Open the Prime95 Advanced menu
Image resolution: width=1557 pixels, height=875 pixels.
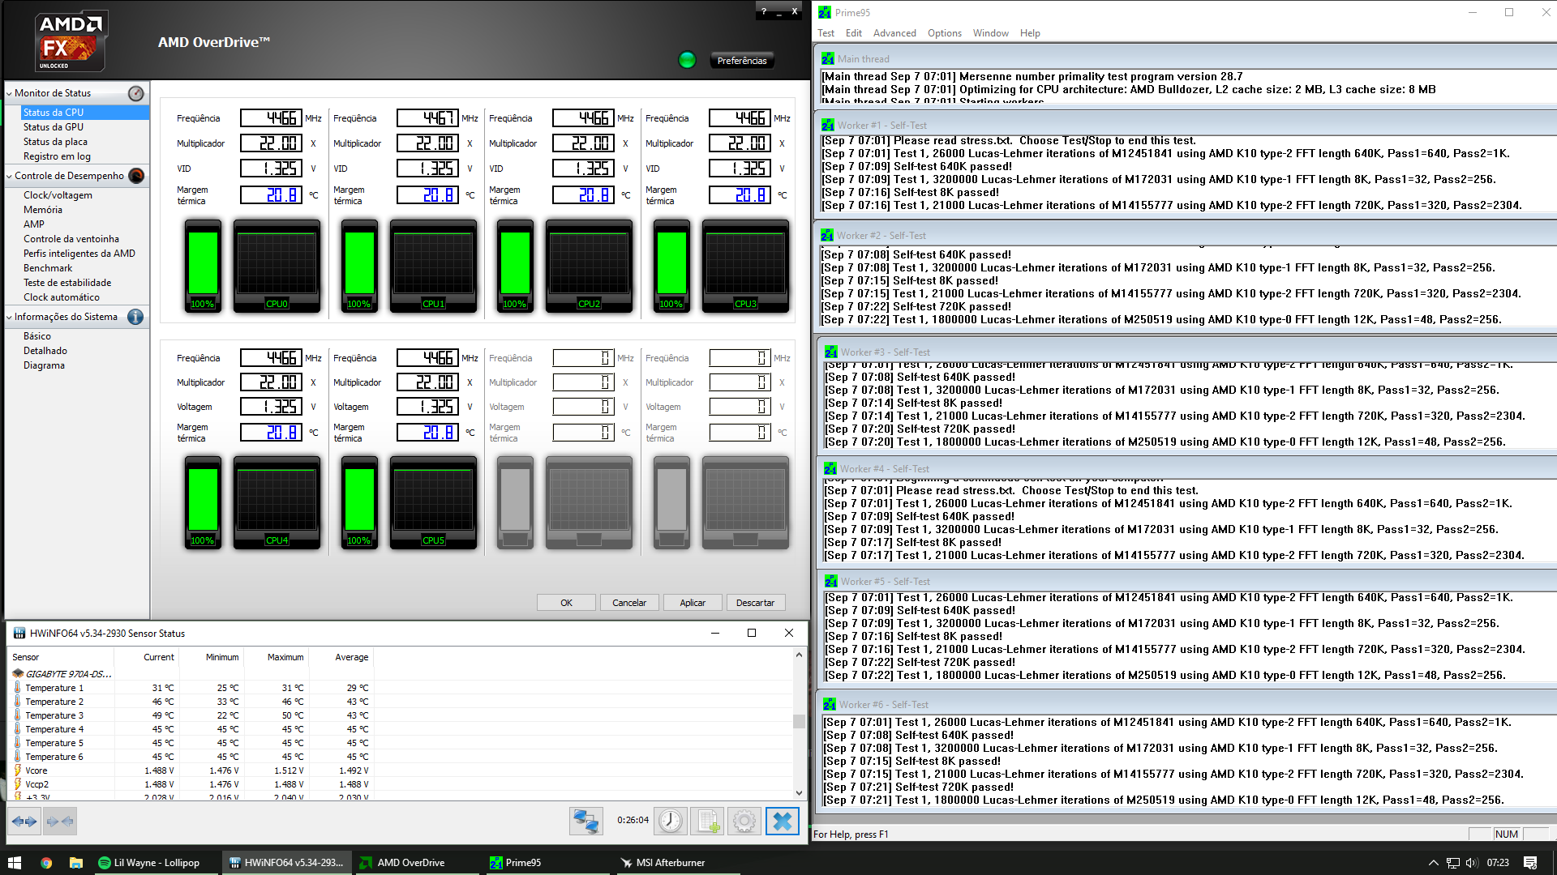click(x=894, y=33)
